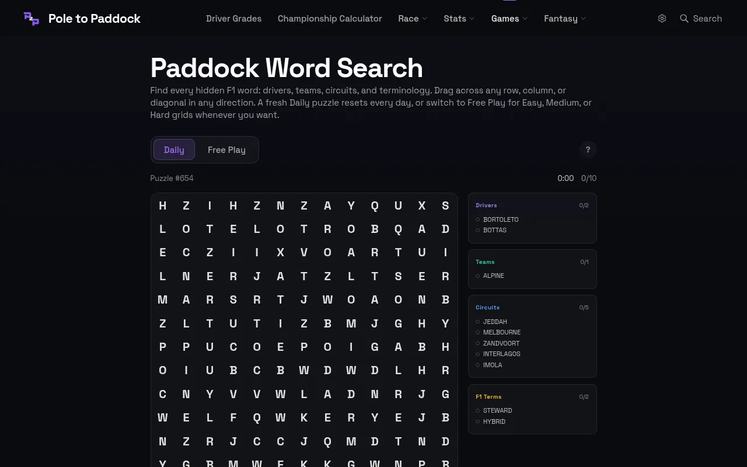Click the Paddock Word Search heading

(x=287, y=68)
